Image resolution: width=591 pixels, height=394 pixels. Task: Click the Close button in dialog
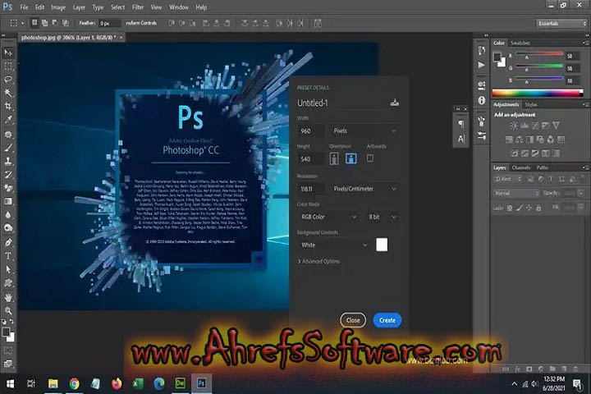(353, 320)
